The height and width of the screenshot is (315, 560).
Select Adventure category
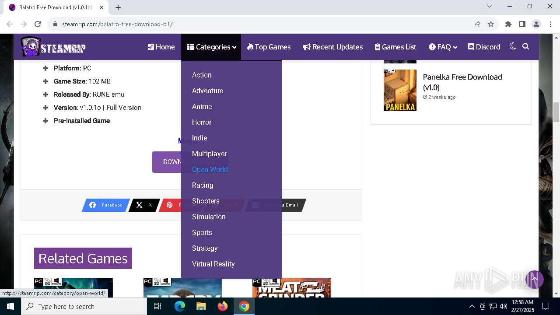[207, 91]
